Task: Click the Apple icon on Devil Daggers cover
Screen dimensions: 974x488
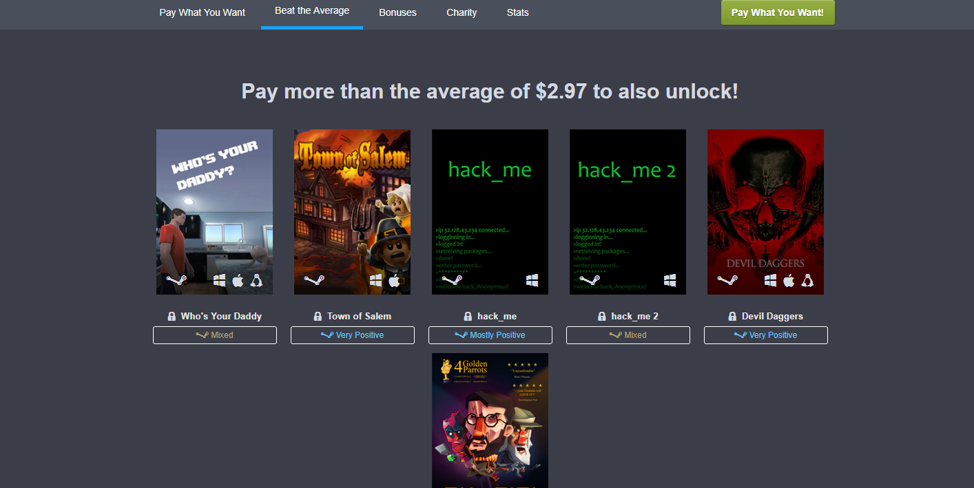Action: tap(789, 280)
